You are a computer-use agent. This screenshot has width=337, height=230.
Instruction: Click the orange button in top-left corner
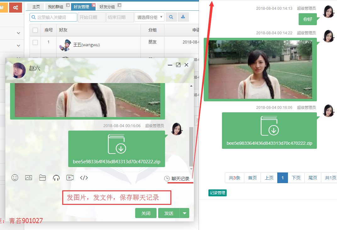click(3, 8)
